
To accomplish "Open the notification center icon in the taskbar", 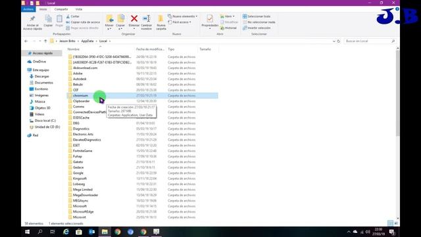I will pos(392,232).
